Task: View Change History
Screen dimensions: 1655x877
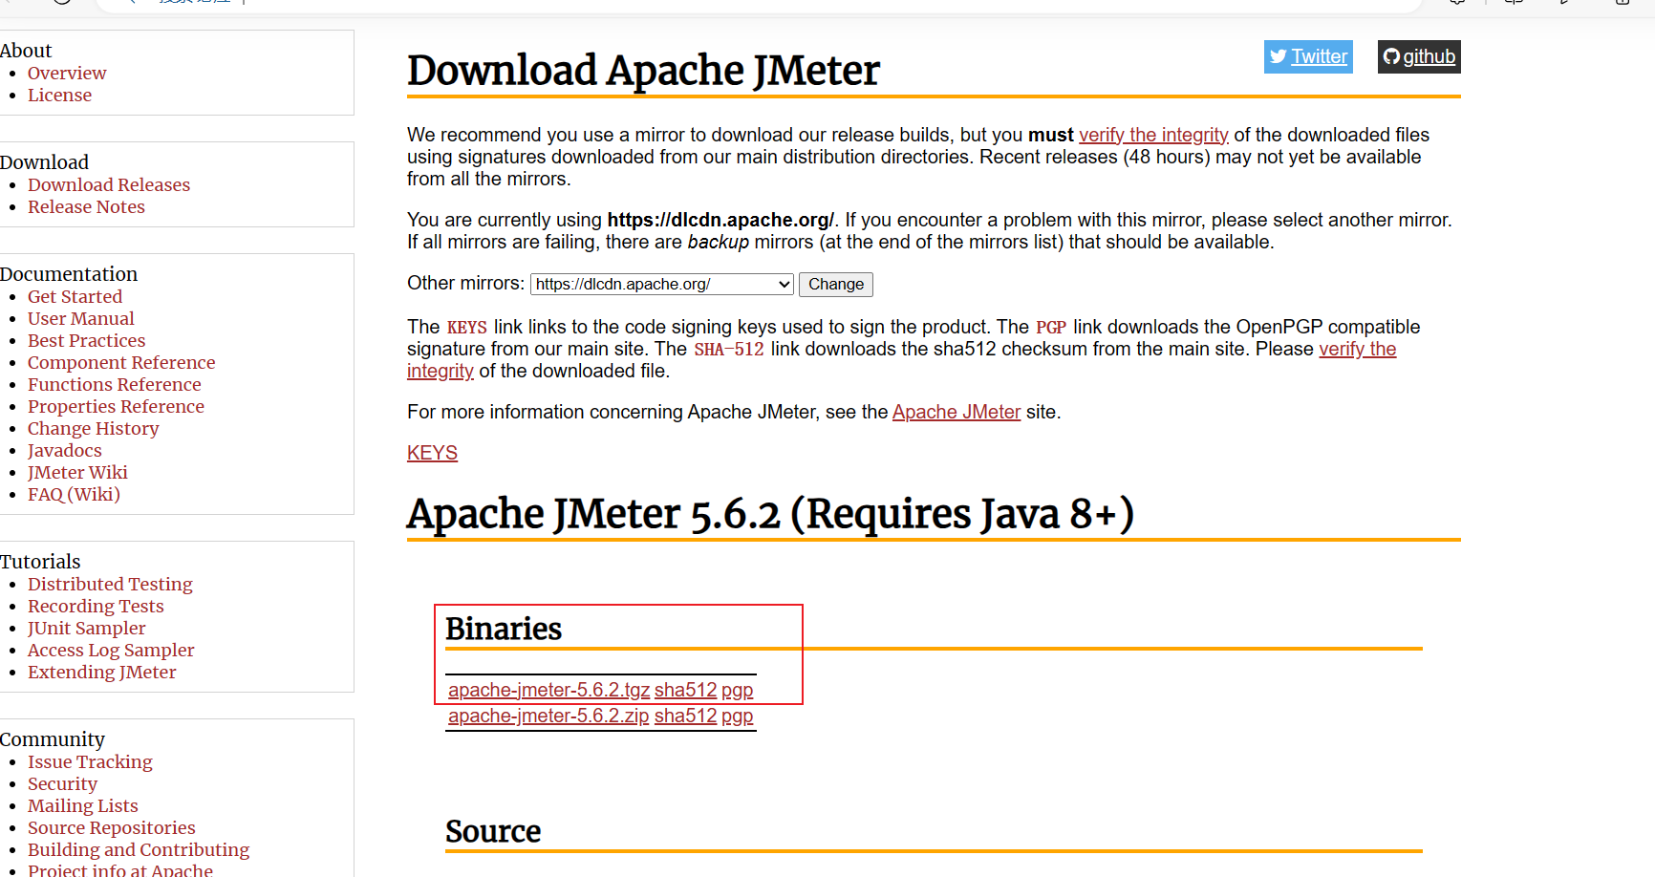Action: (x=94, y=429)
